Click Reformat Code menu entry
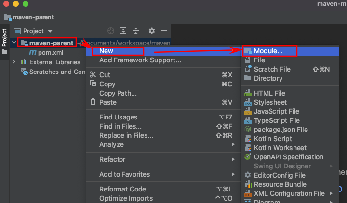Screen dimensions: 347x203 [163, 189]
